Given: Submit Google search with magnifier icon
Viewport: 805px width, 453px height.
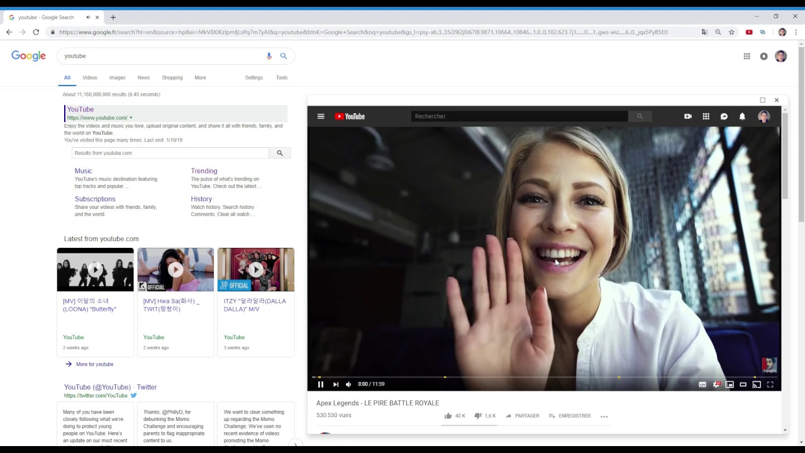Looking at the screenshot, I should pyautogui.click(x=284, y=56).
